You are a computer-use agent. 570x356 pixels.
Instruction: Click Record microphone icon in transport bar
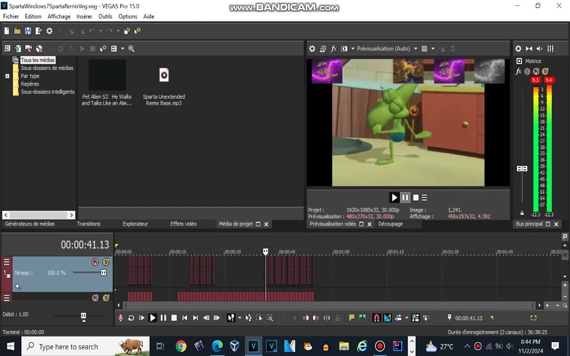(x=121, y=318)
